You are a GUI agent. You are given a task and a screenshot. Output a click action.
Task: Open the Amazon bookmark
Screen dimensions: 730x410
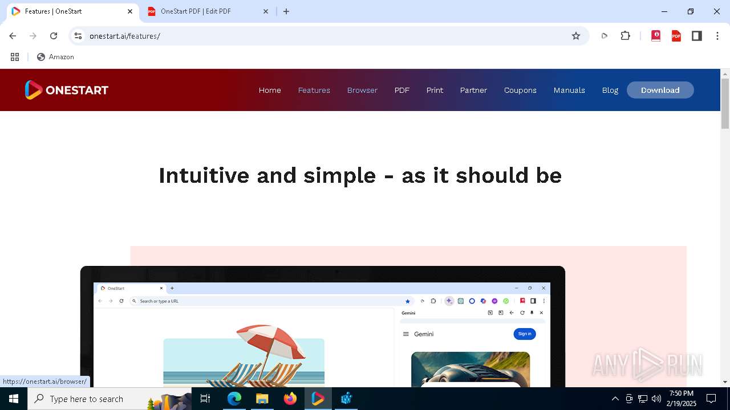(56, 57)
